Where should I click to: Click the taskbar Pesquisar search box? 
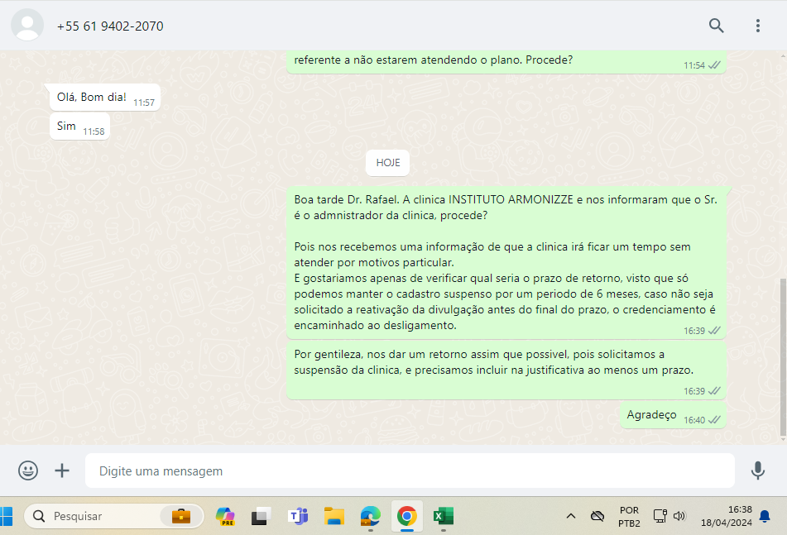[x=114, y=516]
